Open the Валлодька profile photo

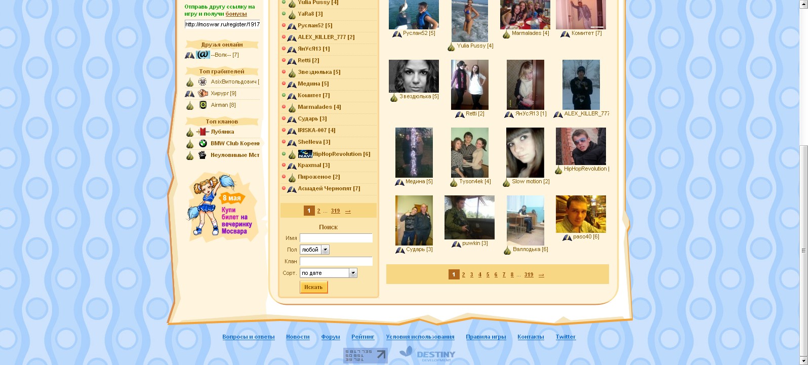(x=526, y=220)
